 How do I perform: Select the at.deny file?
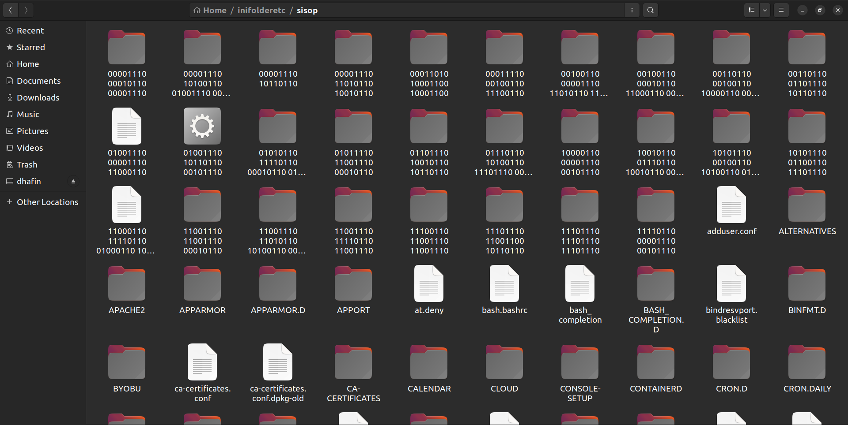pos(429,290)
